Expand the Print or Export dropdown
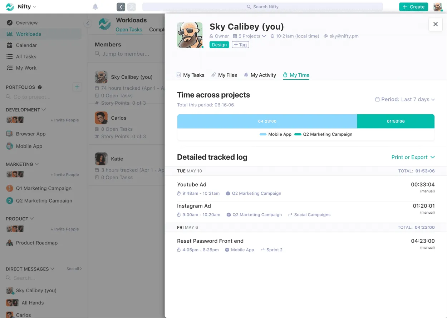 tap(413, 157)
